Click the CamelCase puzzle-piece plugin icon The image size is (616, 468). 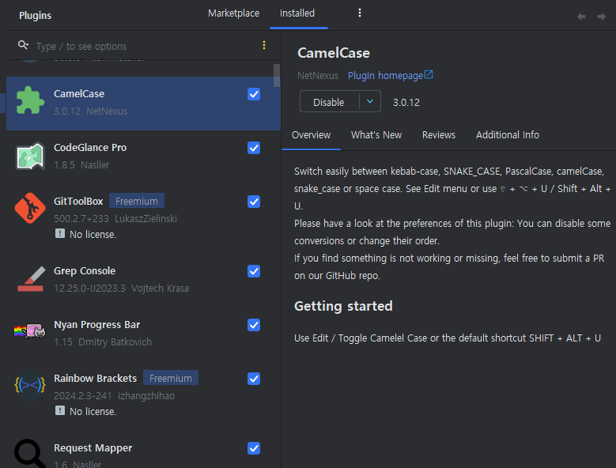[30, 100]
